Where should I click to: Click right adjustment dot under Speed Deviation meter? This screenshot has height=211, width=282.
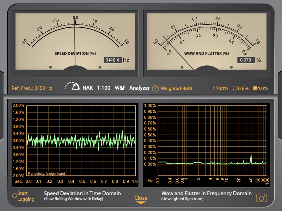100,67
